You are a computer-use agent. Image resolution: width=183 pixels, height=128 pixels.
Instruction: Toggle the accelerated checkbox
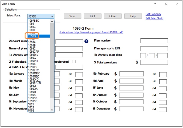[74, 62]
